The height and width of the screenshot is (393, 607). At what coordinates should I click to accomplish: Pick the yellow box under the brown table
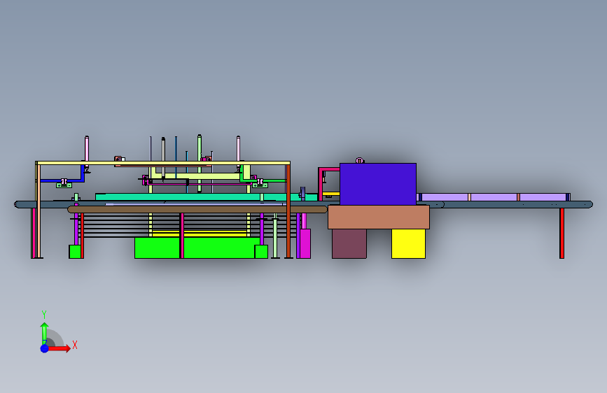[x=408, y=243]
